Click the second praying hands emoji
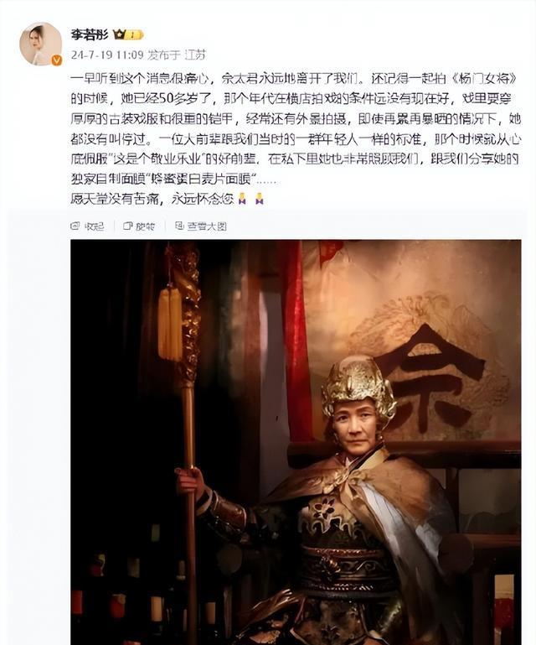This screenshot has width=536, height=645. pos(259,199)
